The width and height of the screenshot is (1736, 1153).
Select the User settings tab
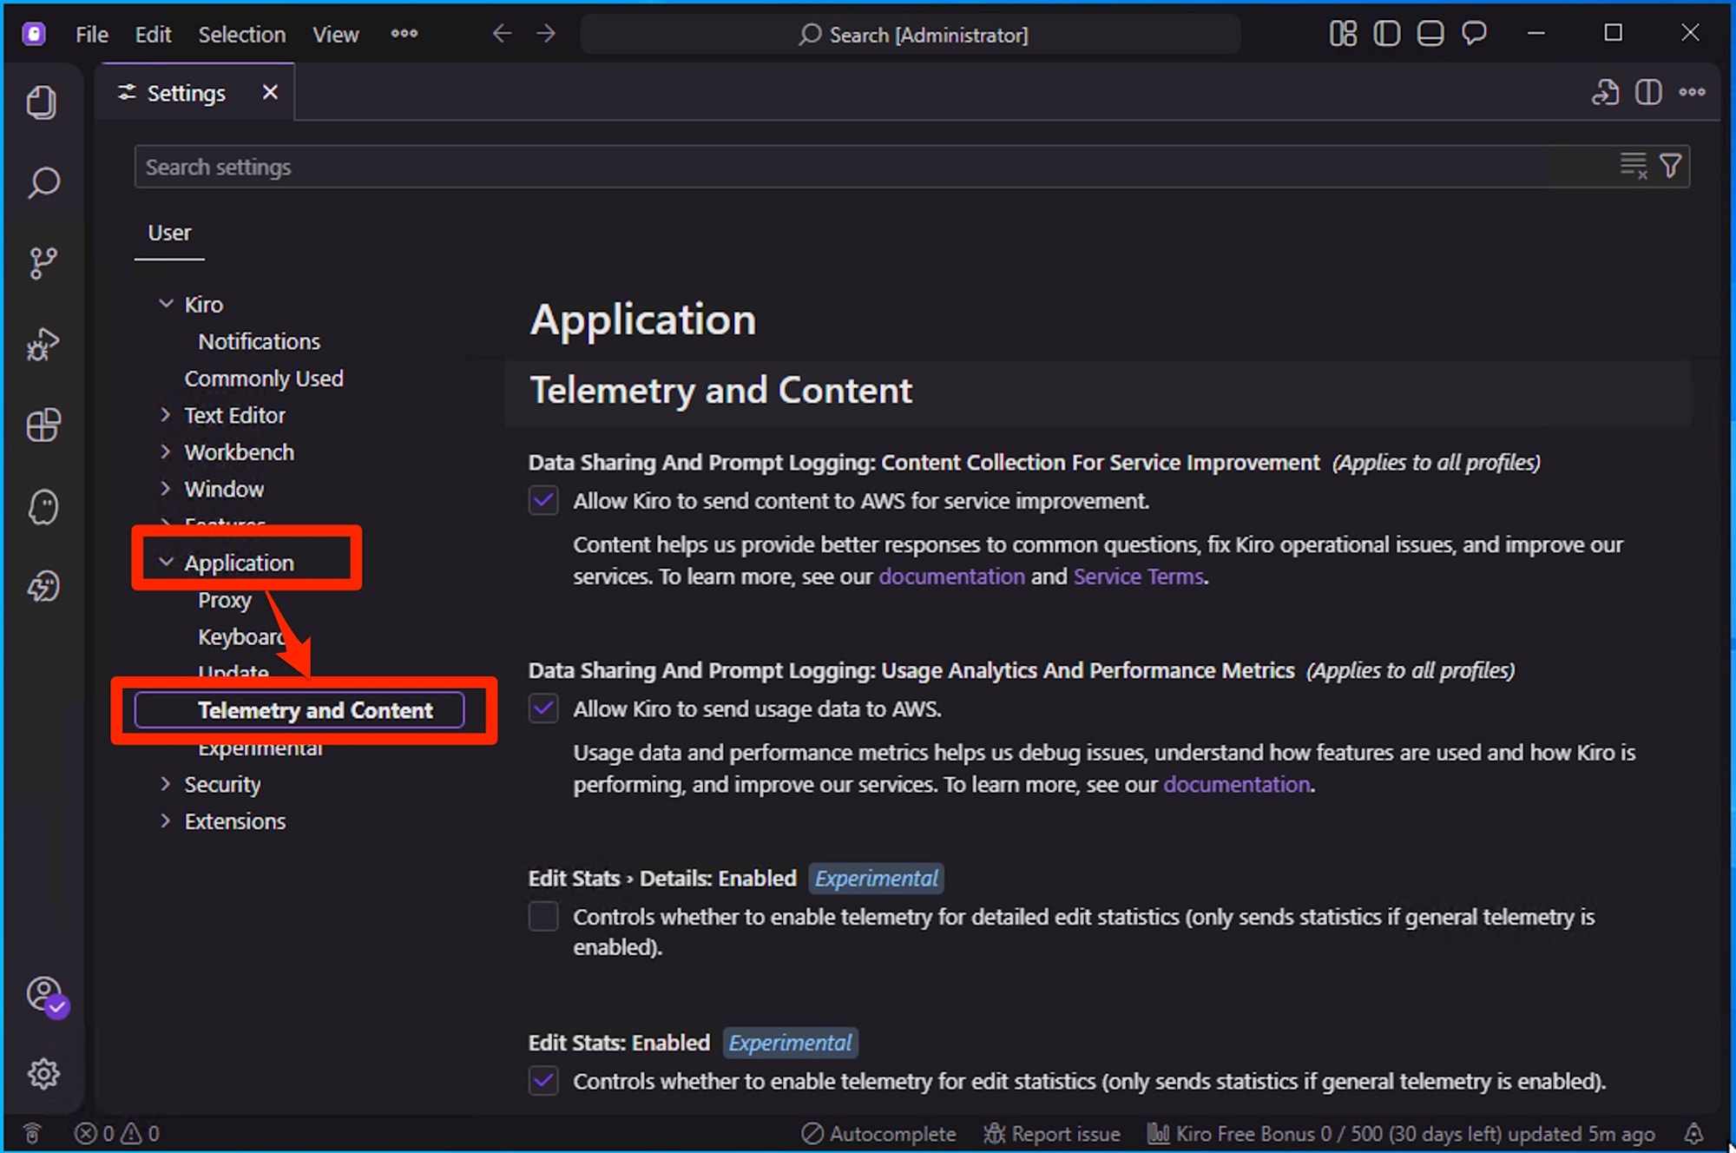(x=169, y=233)
